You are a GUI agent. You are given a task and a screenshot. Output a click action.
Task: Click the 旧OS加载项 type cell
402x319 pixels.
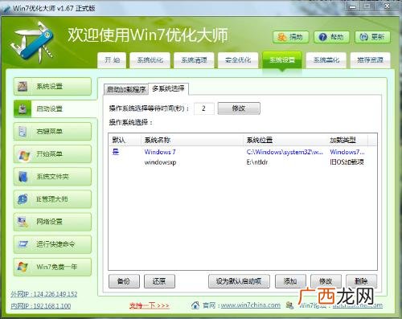[x=347, y=162]
